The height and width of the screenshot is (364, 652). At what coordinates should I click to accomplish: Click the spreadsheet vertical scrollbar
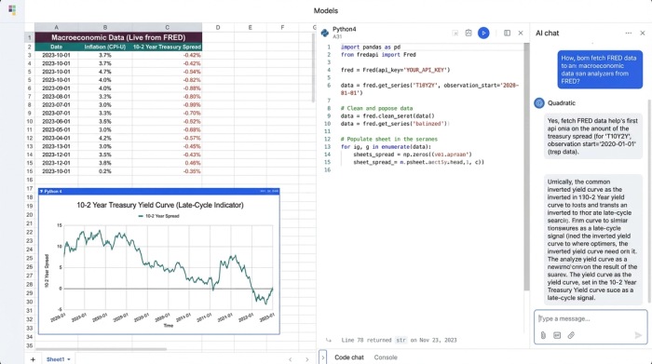313,67
